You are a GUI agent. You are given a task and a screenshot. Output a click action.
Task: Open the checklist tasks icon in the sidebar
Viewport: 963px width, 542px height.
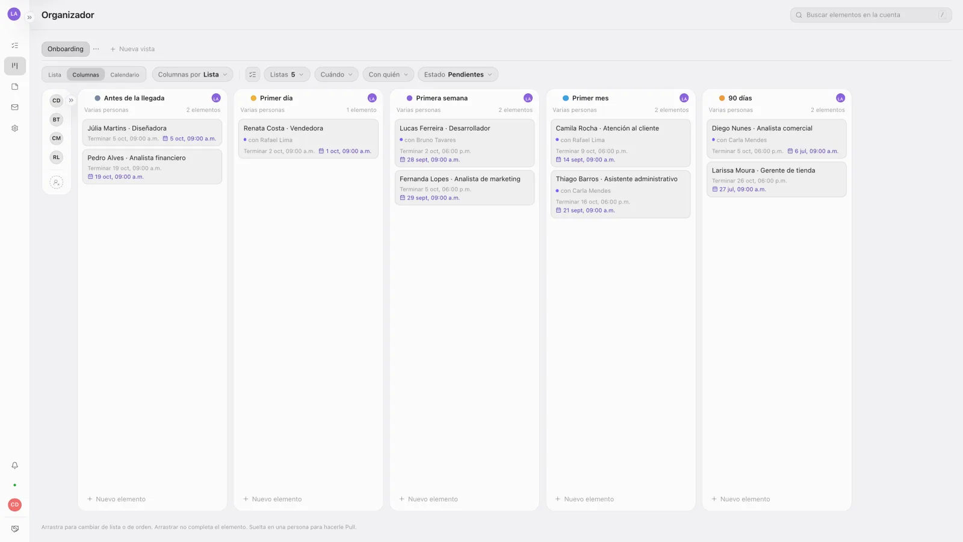coord(15,45)
